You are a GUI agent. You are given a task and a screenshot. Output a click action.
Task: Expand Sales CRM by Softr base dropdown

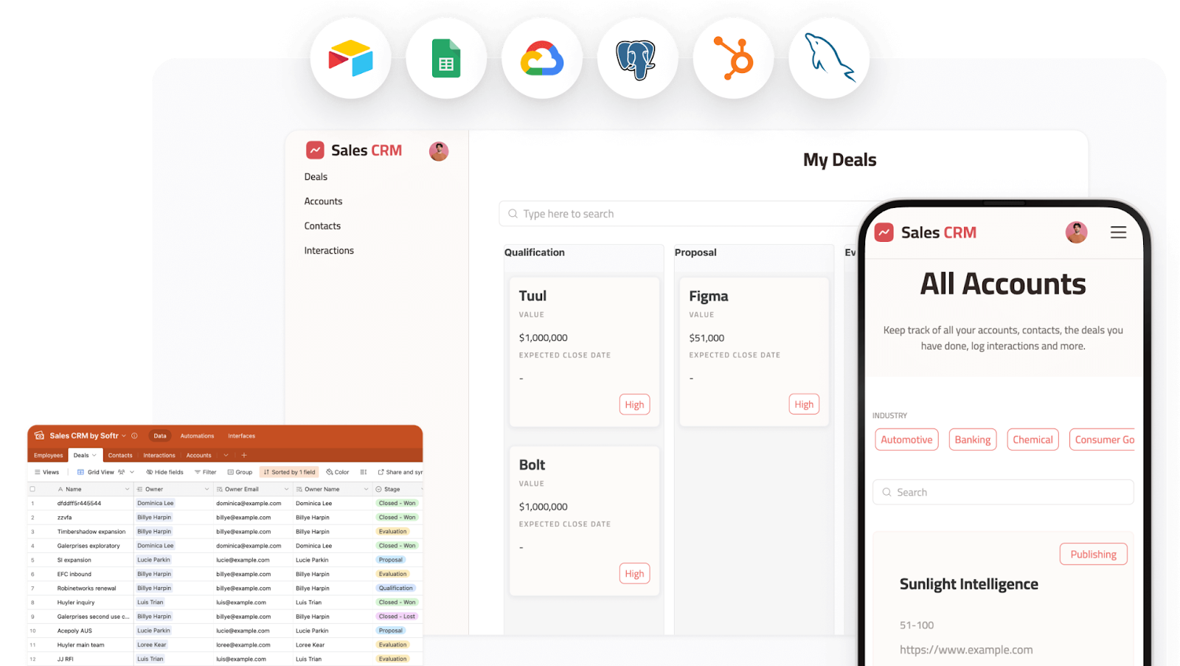pos(124,436)
